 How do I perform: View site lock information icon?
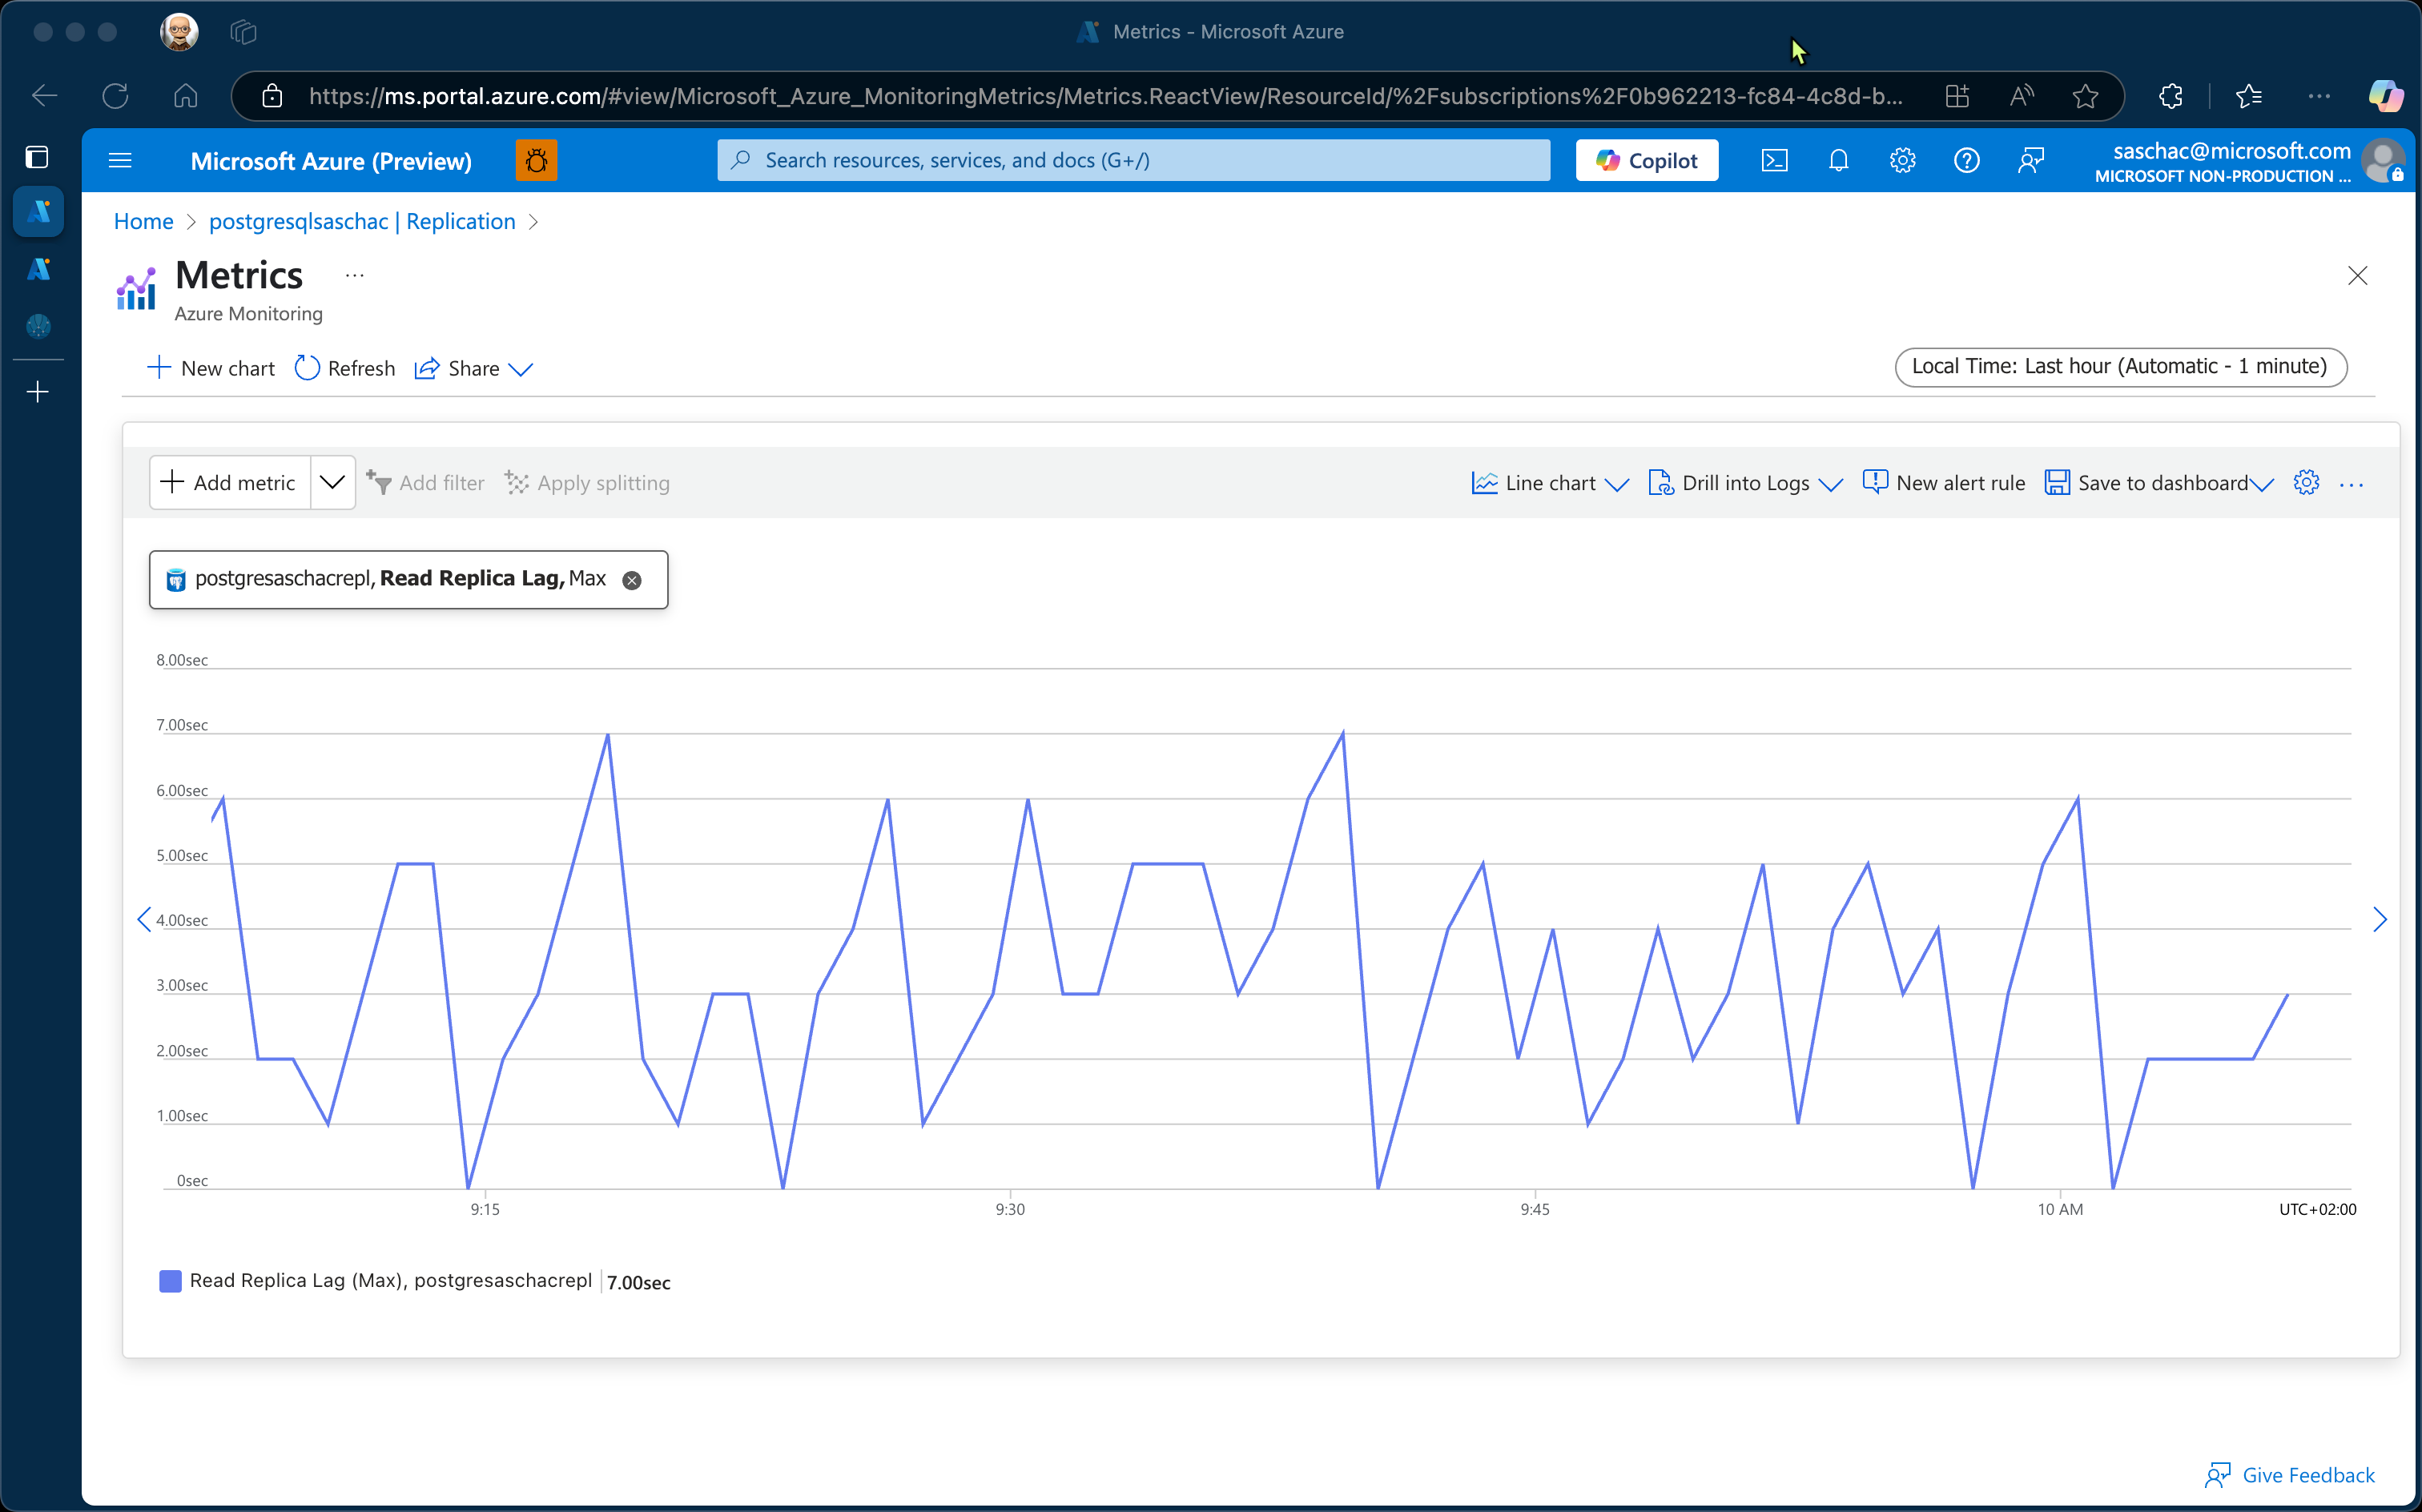point(272,96)
